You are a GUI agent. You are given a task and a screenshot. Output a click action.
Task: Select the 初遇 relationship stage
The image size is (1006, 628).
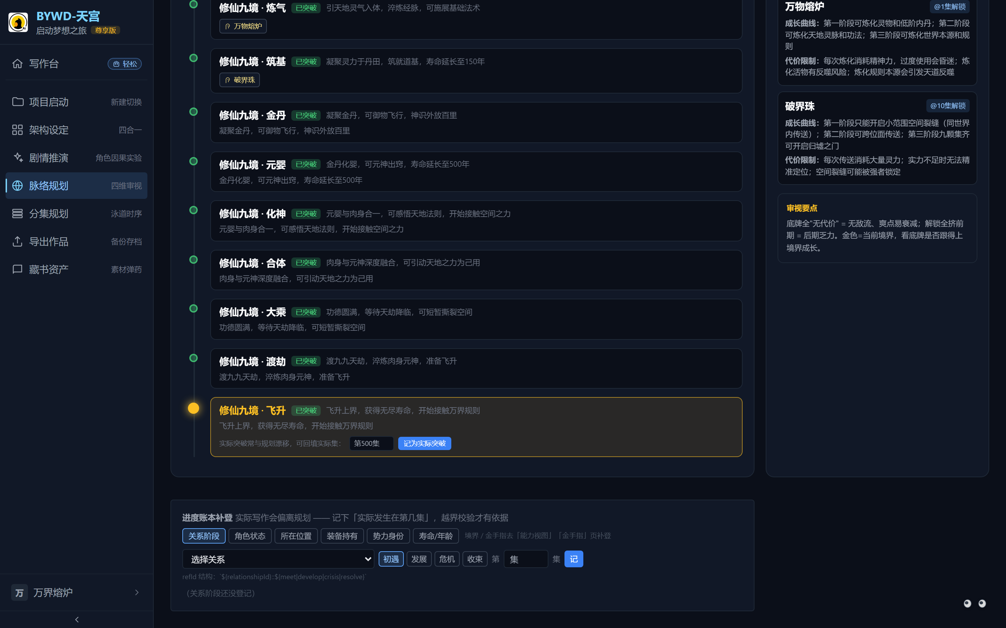(391, 559)
